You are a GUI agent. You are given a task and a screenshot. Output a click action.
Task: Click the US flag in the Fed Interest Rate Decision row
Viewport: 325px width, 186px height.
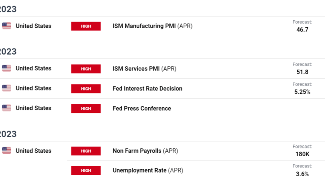6,88
